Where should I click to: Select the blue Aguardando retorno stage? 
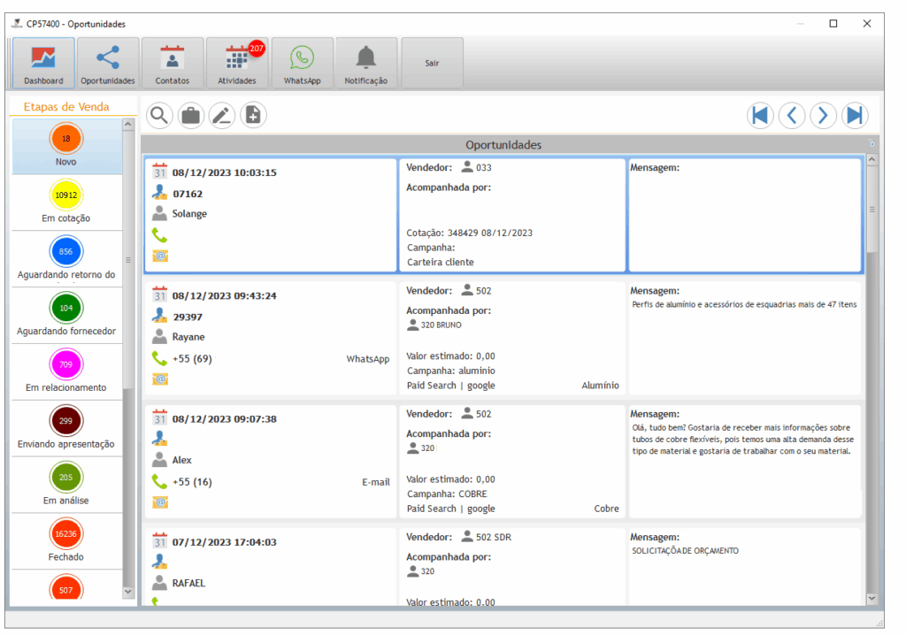(x=66, y=252)
